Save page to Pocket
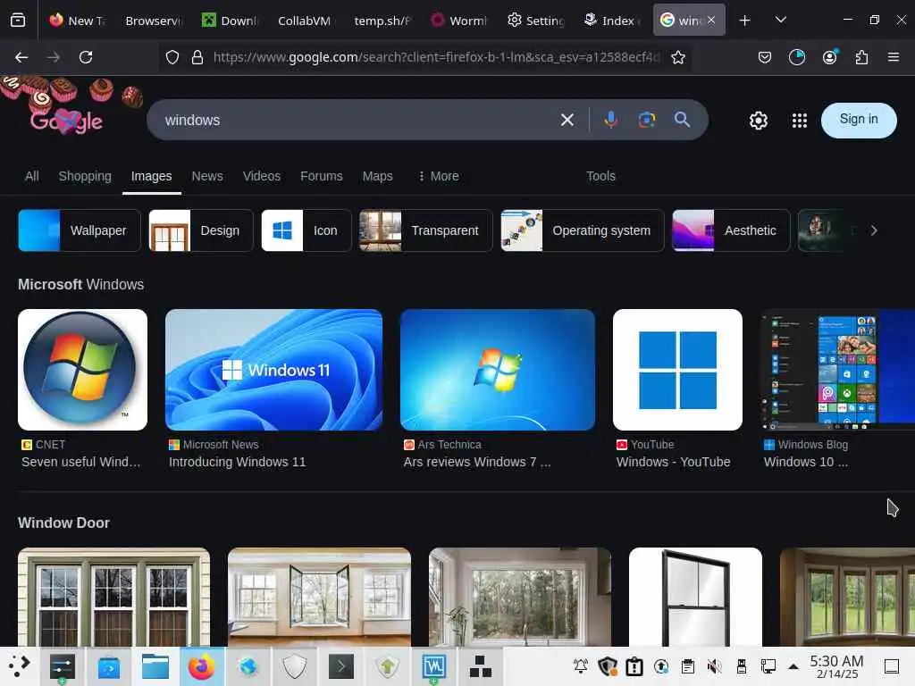Viewport: 915px width, 686px height. (x=765, y=57)
